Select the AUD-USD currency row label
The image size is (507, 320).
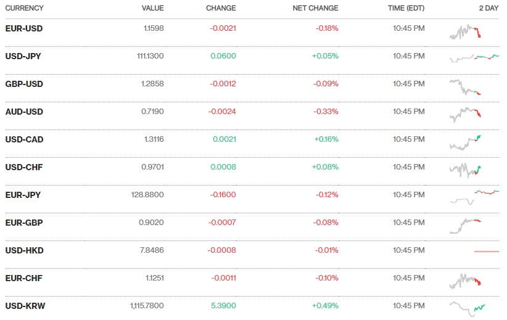24,112
